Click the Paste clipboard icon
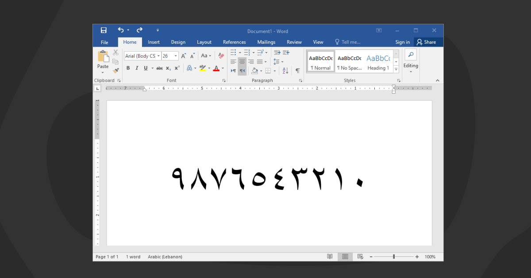Screen dimensions: 531x278 [x=103, y=56]
